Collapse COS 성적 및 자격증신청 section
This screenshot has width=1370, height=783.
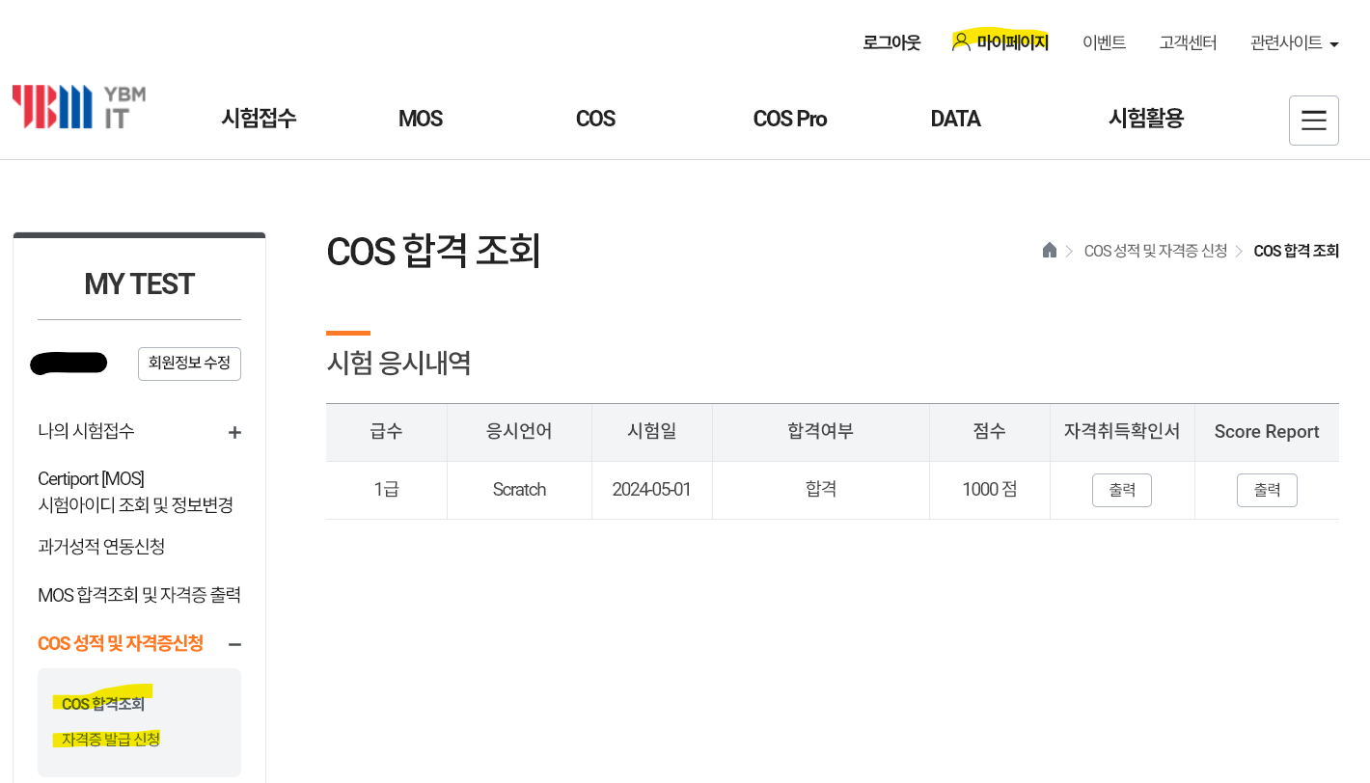tap(234, 644)
